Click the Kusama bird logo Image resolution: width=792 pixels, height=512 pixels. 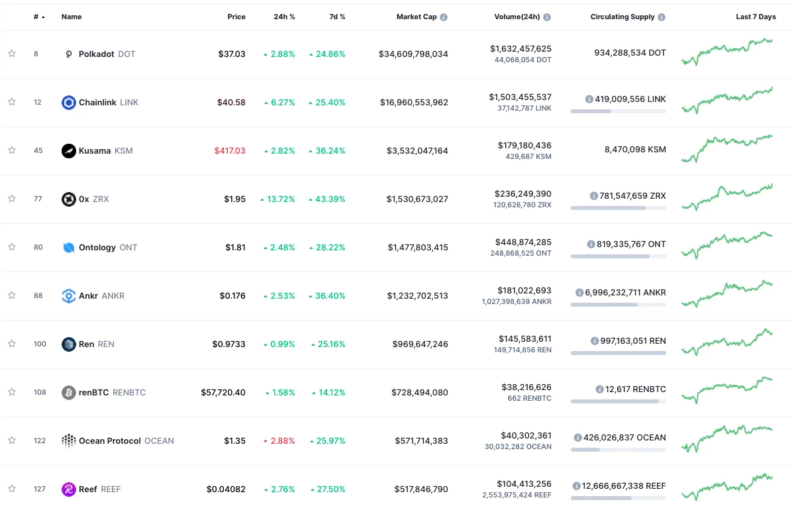(x=69, y=150)
